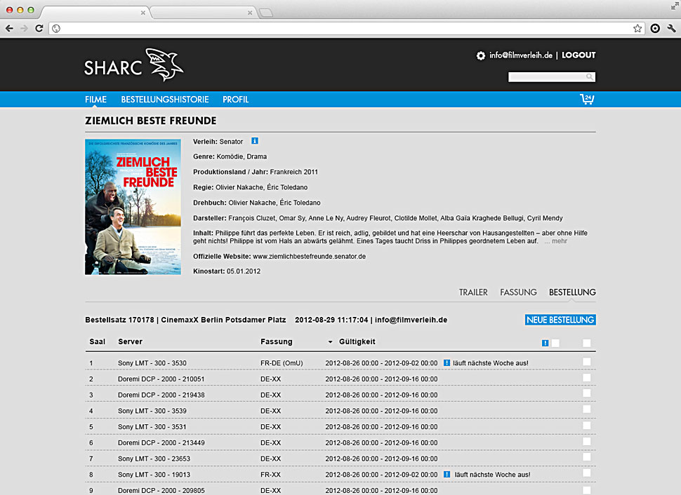Click the LOGOUT link

(x=578, y=55)
